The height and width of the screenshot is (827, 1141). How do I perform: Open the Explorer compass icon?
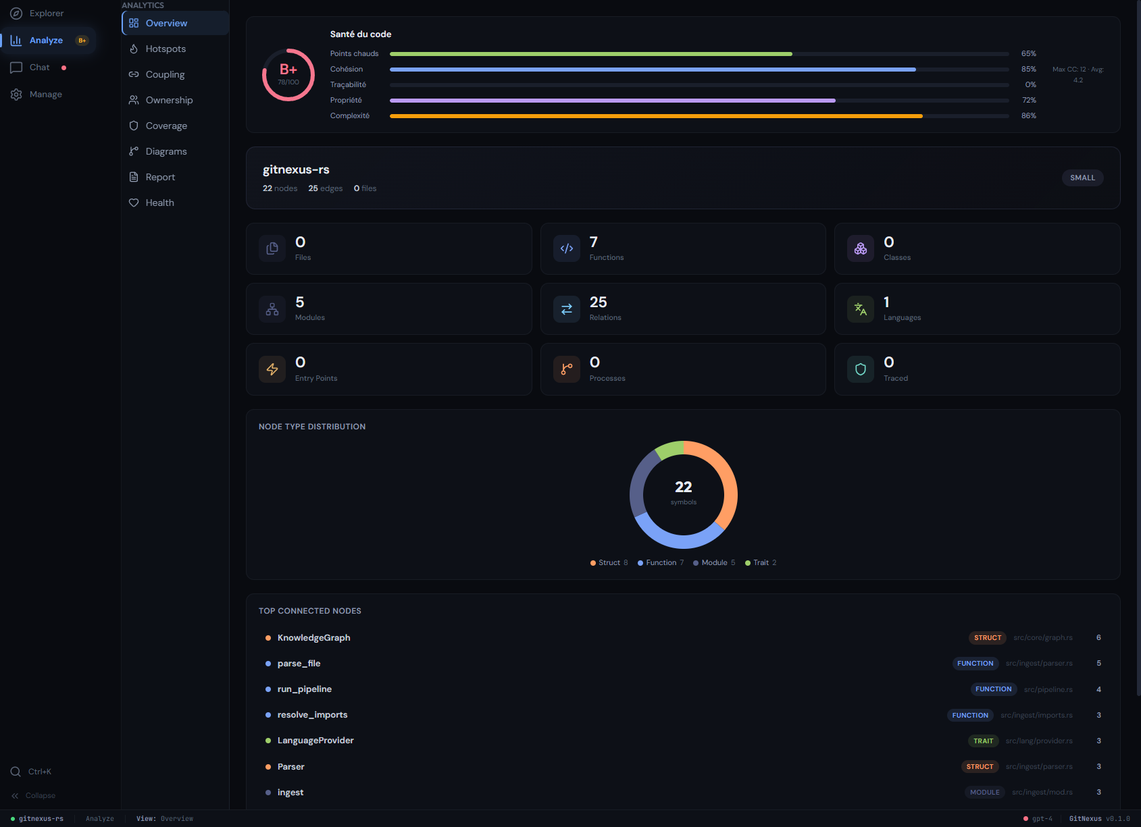(16, 13)
